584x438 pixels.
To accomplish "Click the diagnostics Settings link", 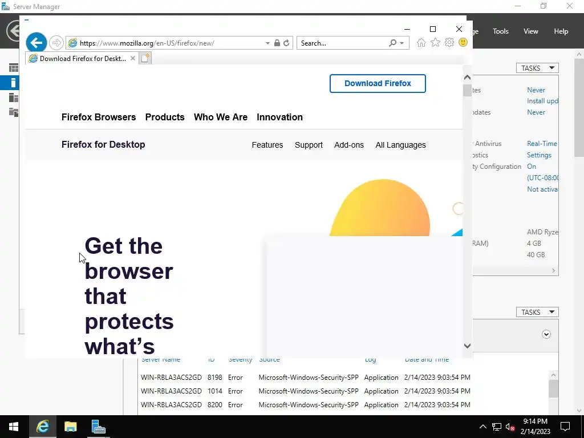I will point(539,155).
